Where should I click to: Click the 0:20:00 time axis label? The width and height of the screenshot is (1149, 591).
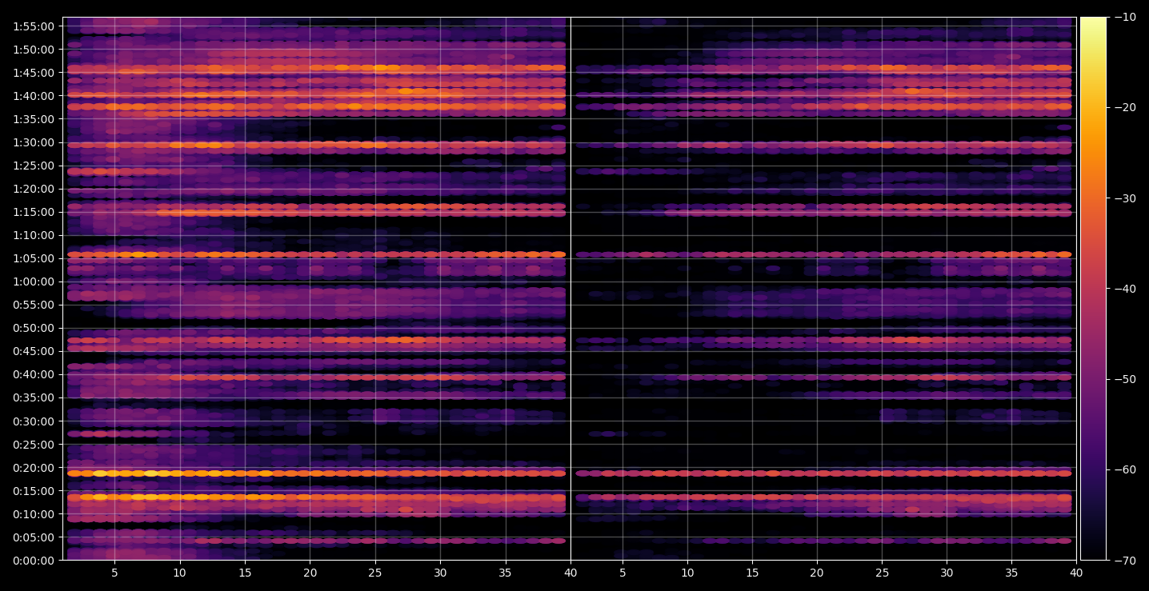point(34,467)
